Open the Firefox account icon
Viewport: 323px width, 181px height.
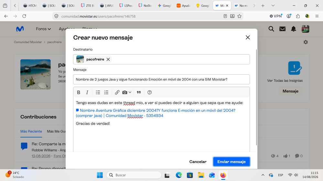point(289,16)
